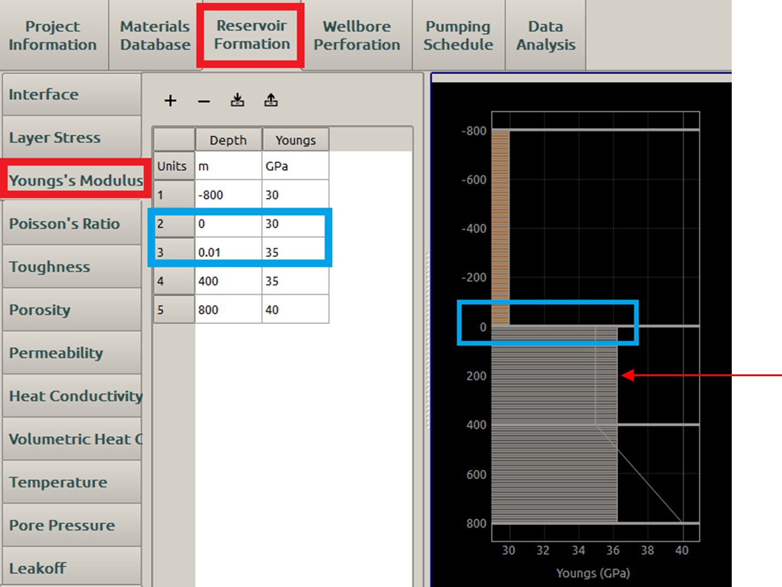
Task: Open the Pumping Schedule tab
Action: [x=458, y=36]
